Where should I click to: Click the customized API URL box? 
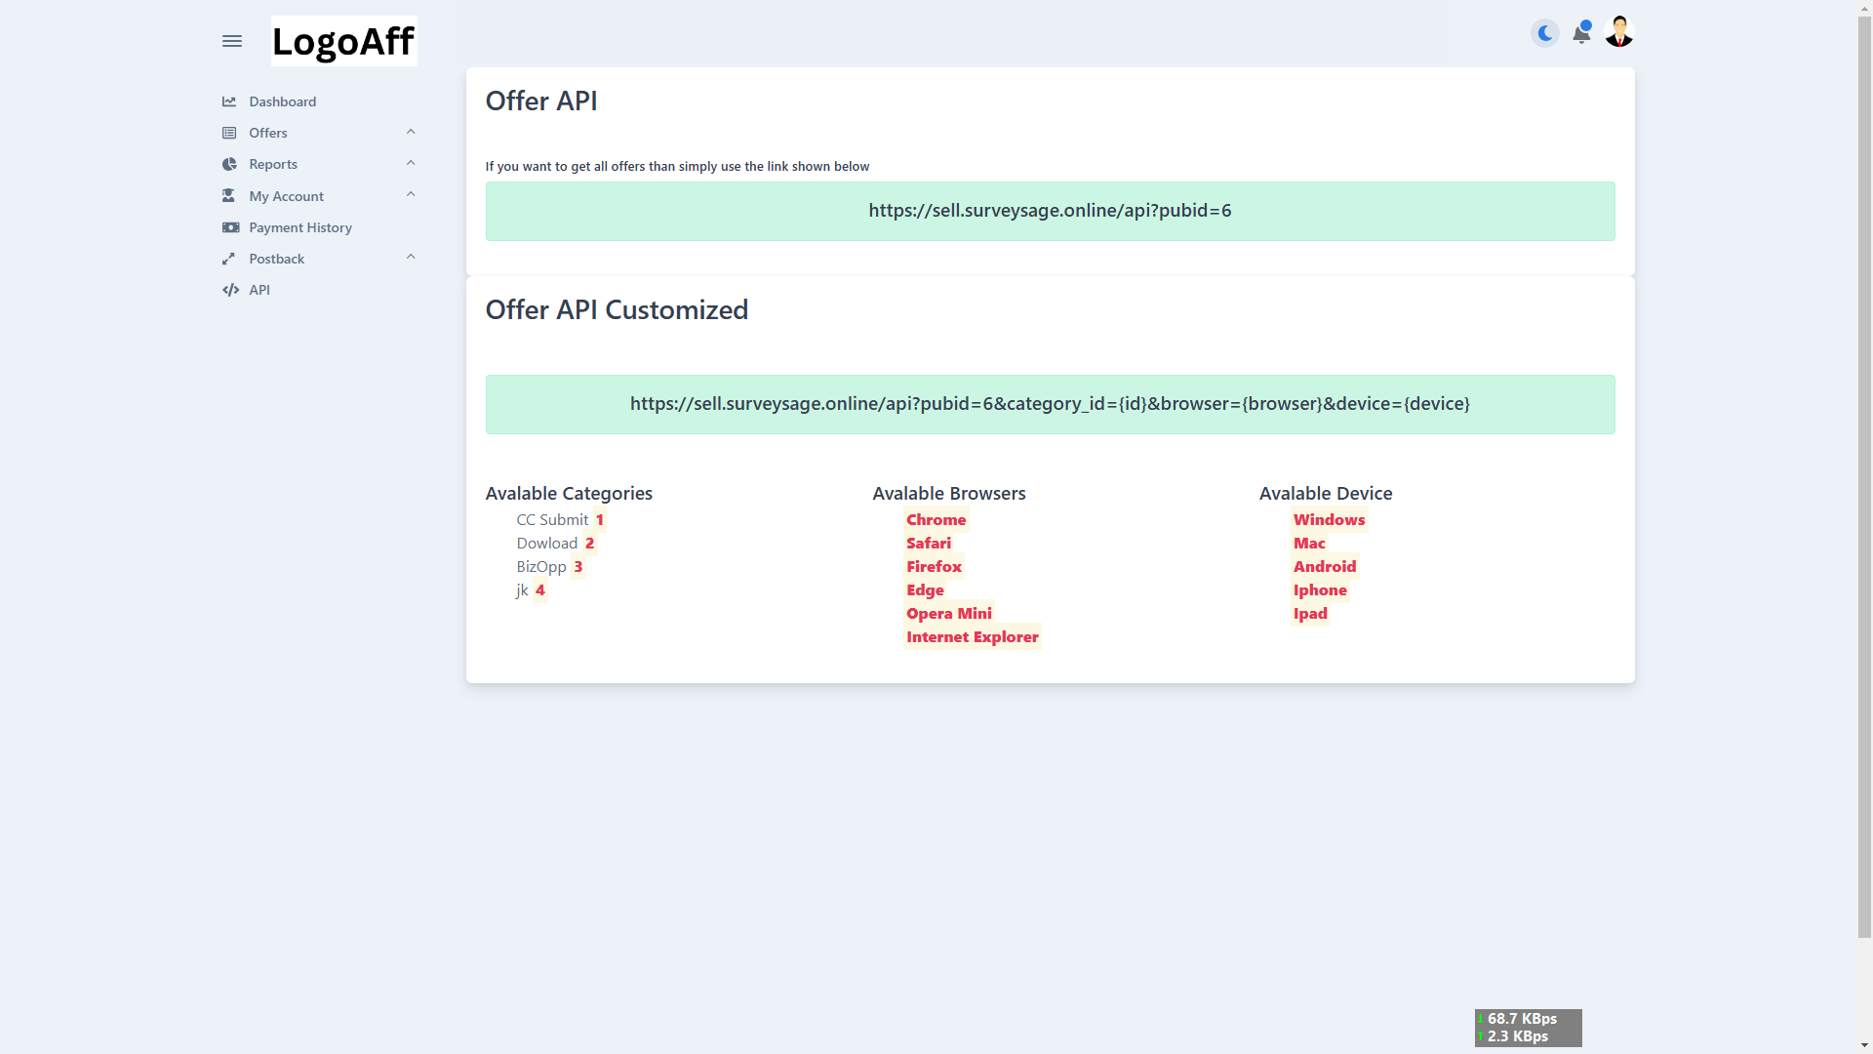tap(1050, 404)
